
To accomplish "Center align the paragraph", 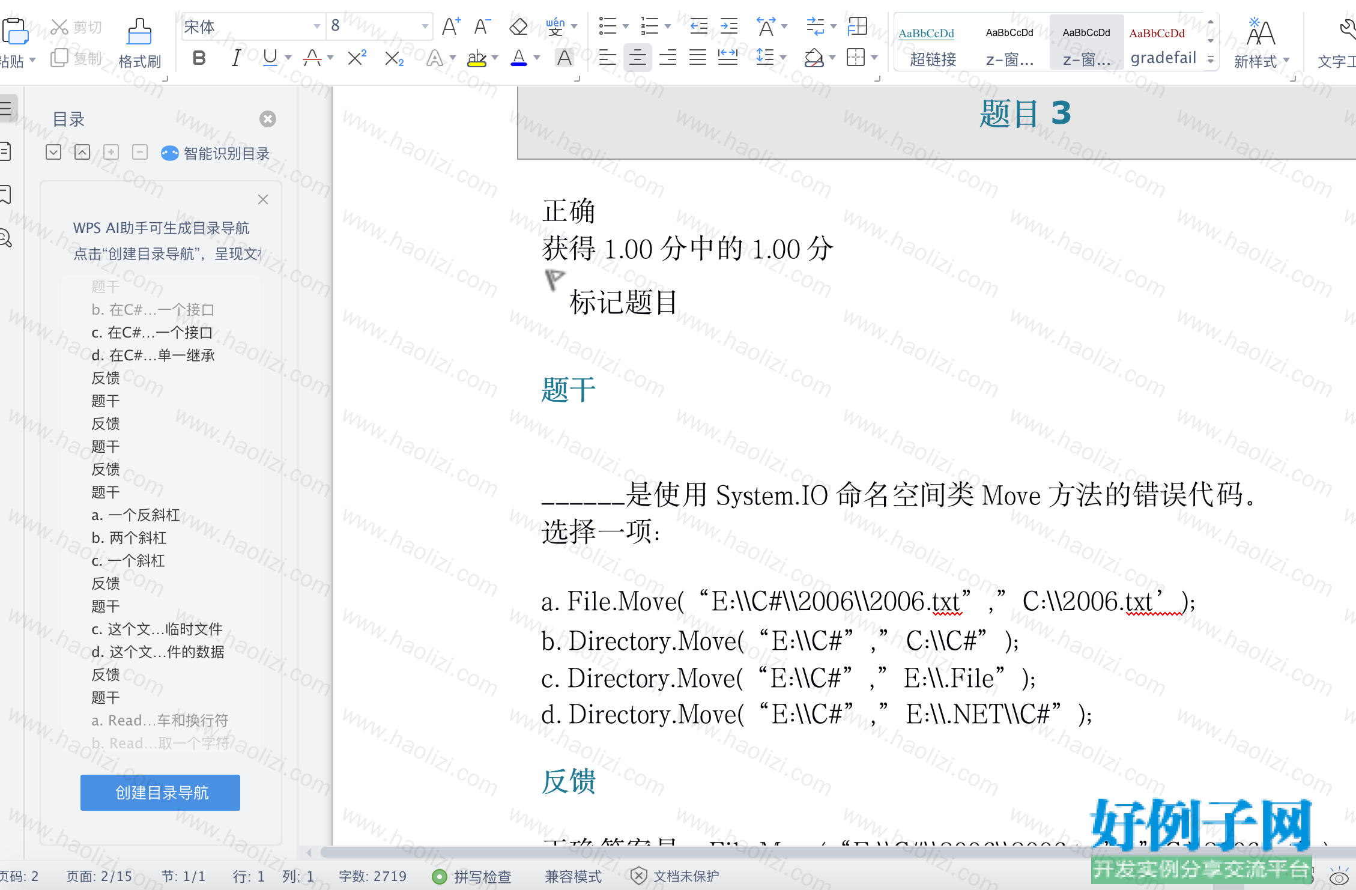I will tap(638, 58).
